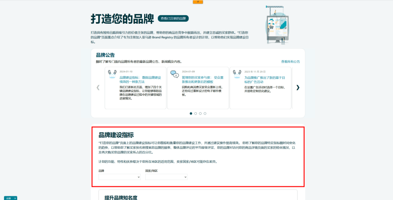The height and width of the screenshot is (200, 393).
Task: Click the icon on the 2024-01-10 announcement
Action: point(112,74)
